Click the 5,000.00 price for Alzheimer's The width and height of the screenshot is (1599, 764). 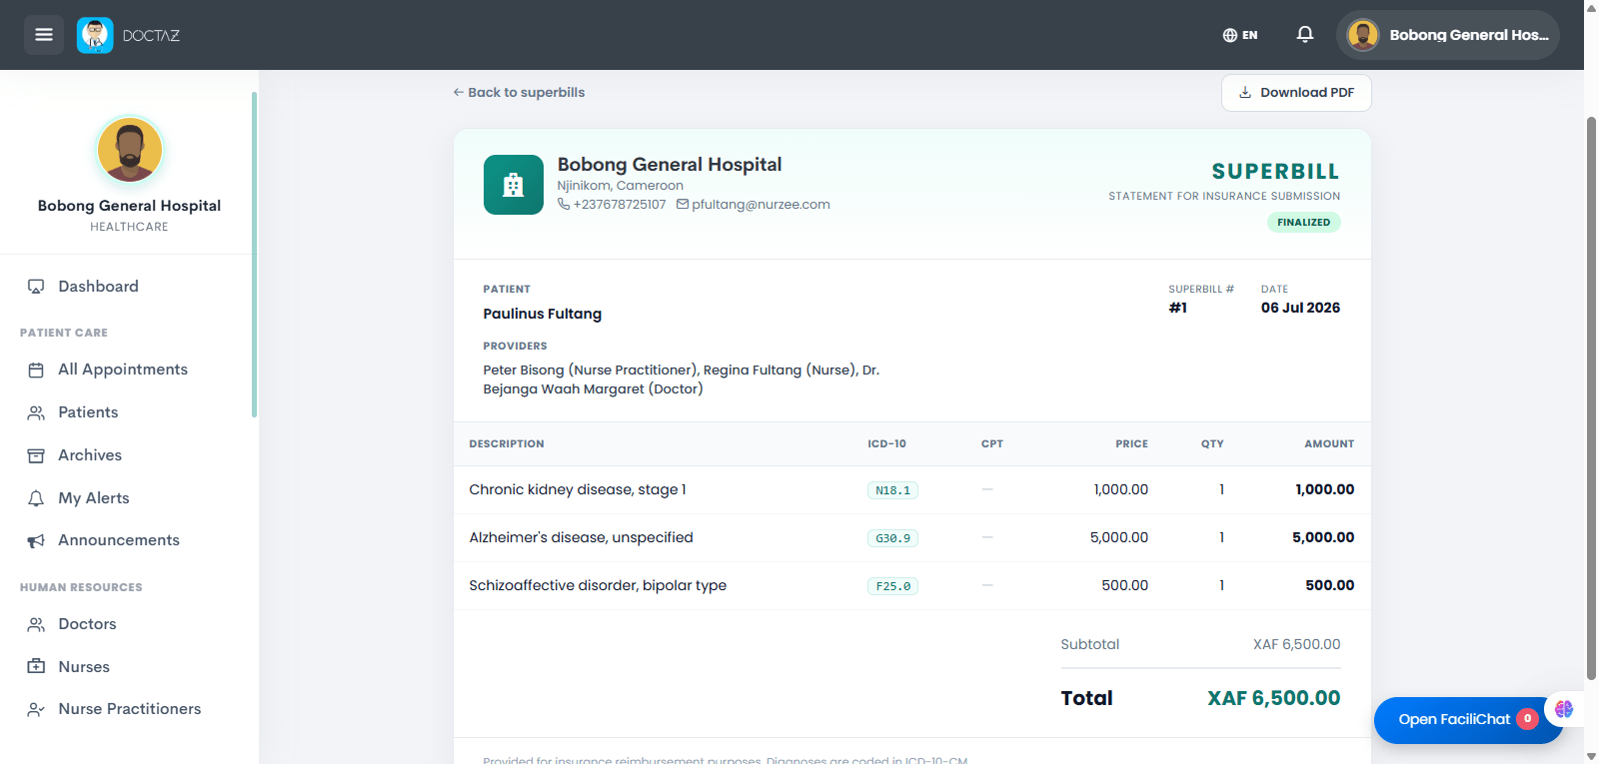tap(1118, 537)
